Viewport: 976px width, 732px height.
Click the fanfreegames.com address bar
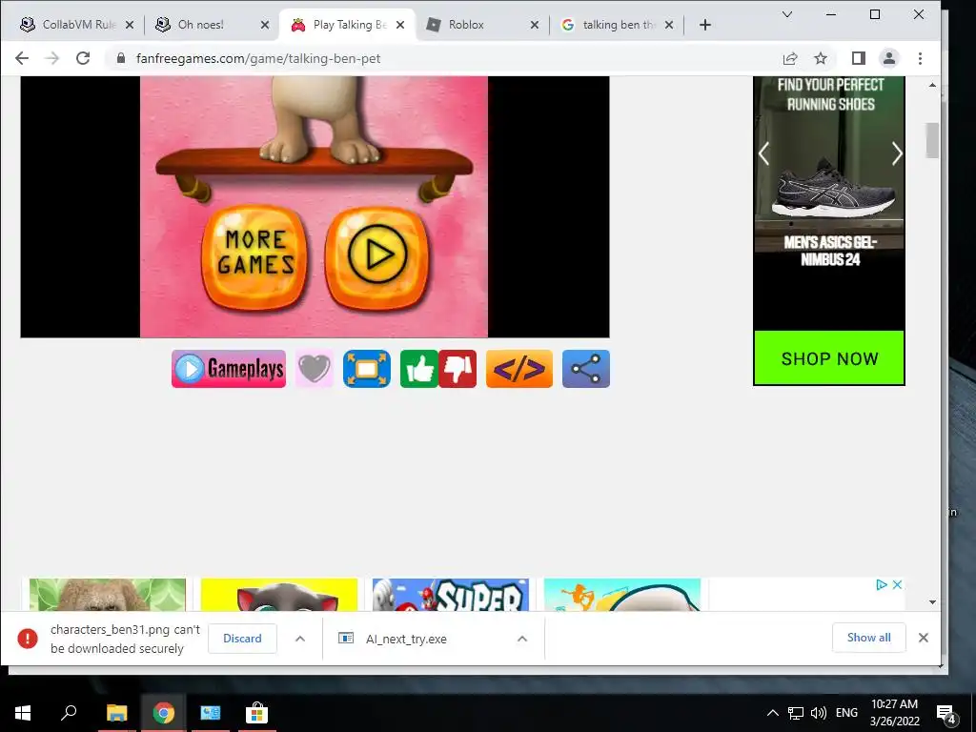[436, 58]
